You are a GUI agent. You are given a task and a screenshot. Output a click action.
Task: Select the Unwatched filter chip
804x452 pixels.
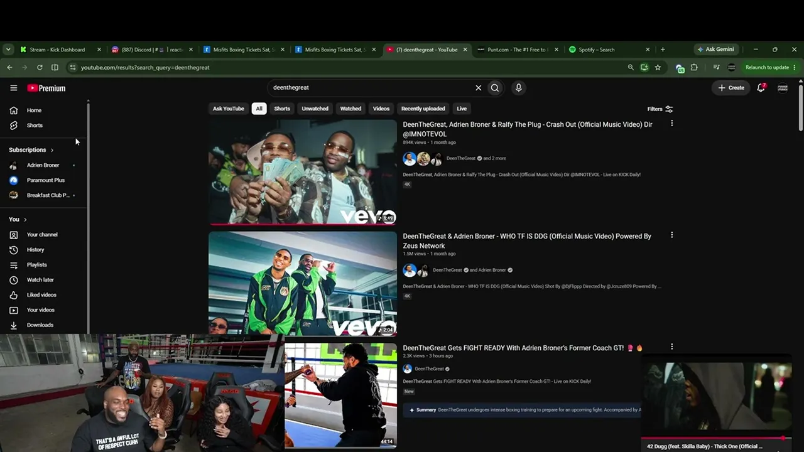tap(315, 109)
